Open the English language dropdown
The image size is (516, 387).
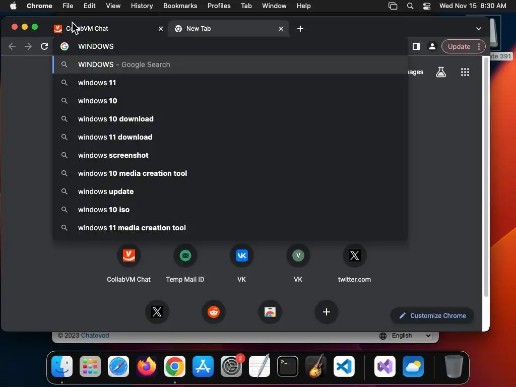[x=411, y=336]
